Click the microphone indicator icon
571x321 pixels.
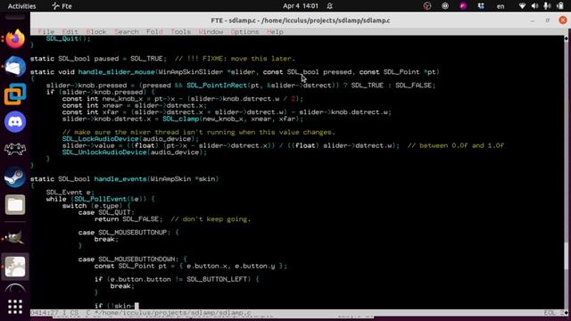[x=547, y=6]
